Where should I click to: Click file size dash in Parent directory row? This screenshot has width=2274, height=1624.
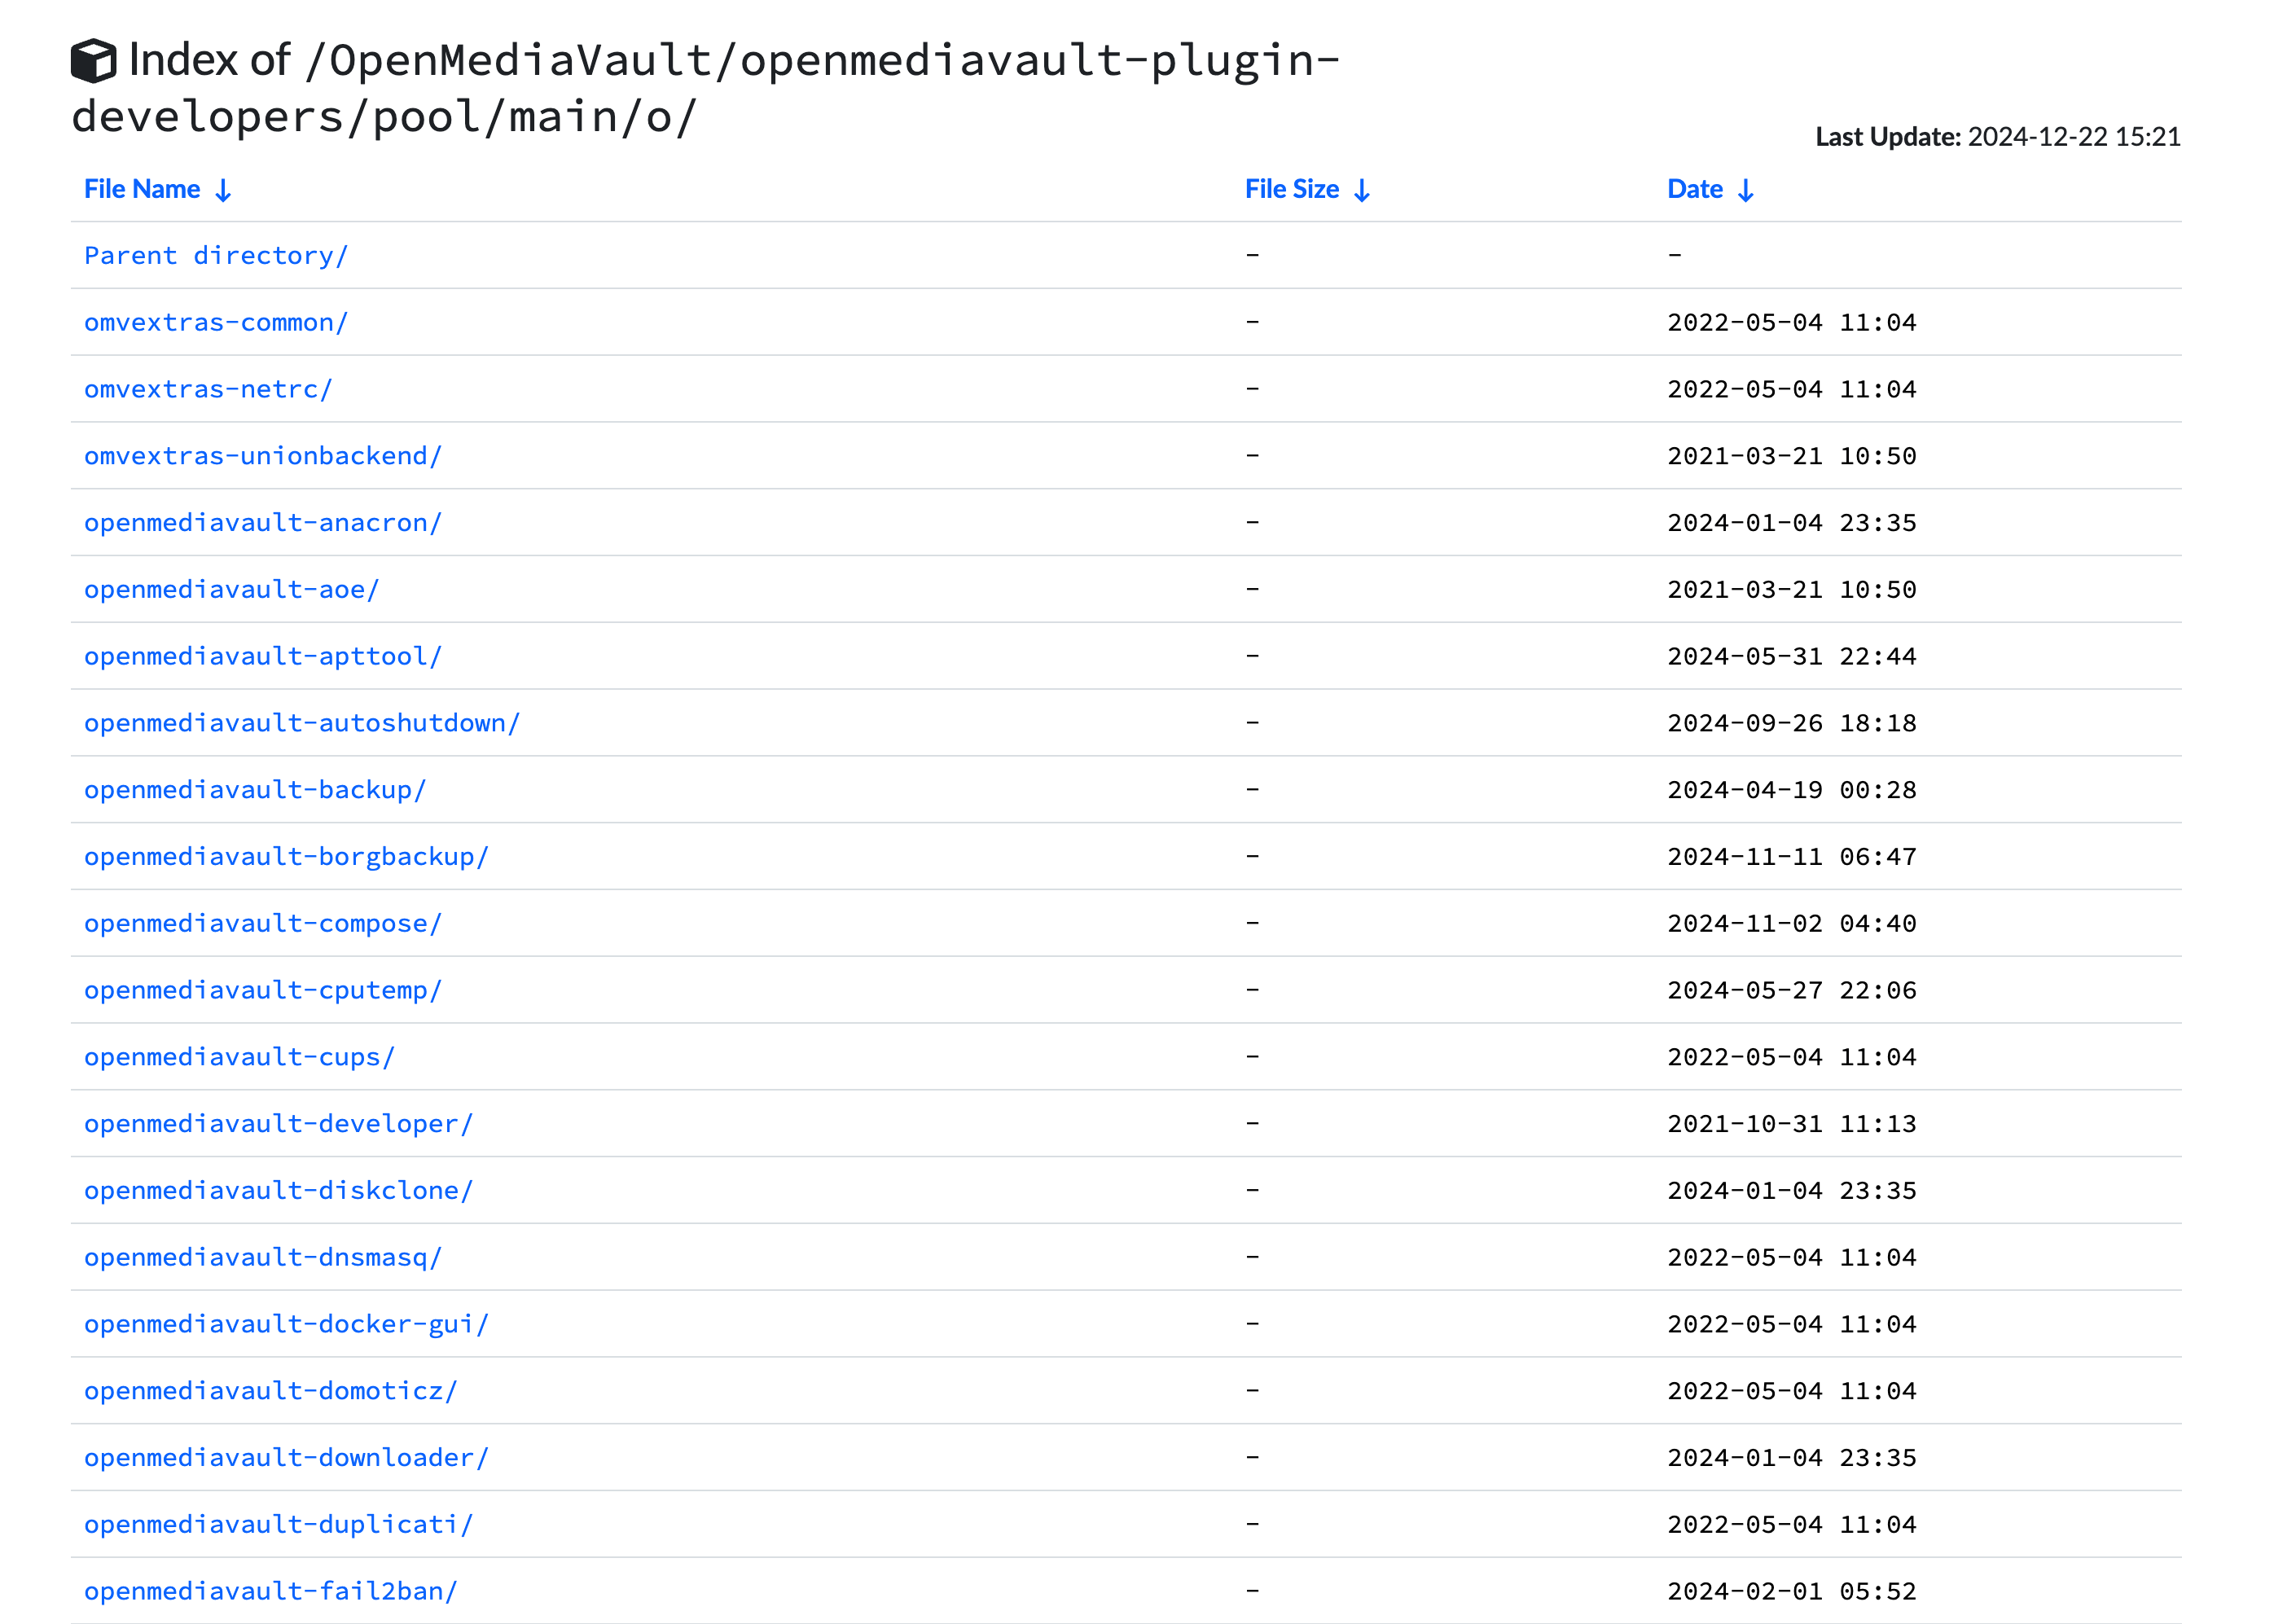[x=1253, y=256]
